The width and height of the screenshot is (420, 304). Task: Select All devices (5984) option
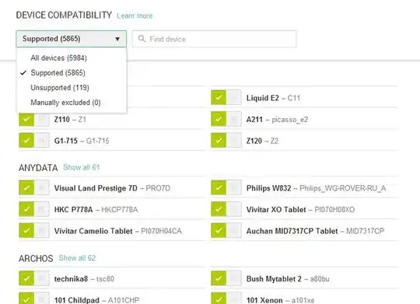(x=58, y=58)
